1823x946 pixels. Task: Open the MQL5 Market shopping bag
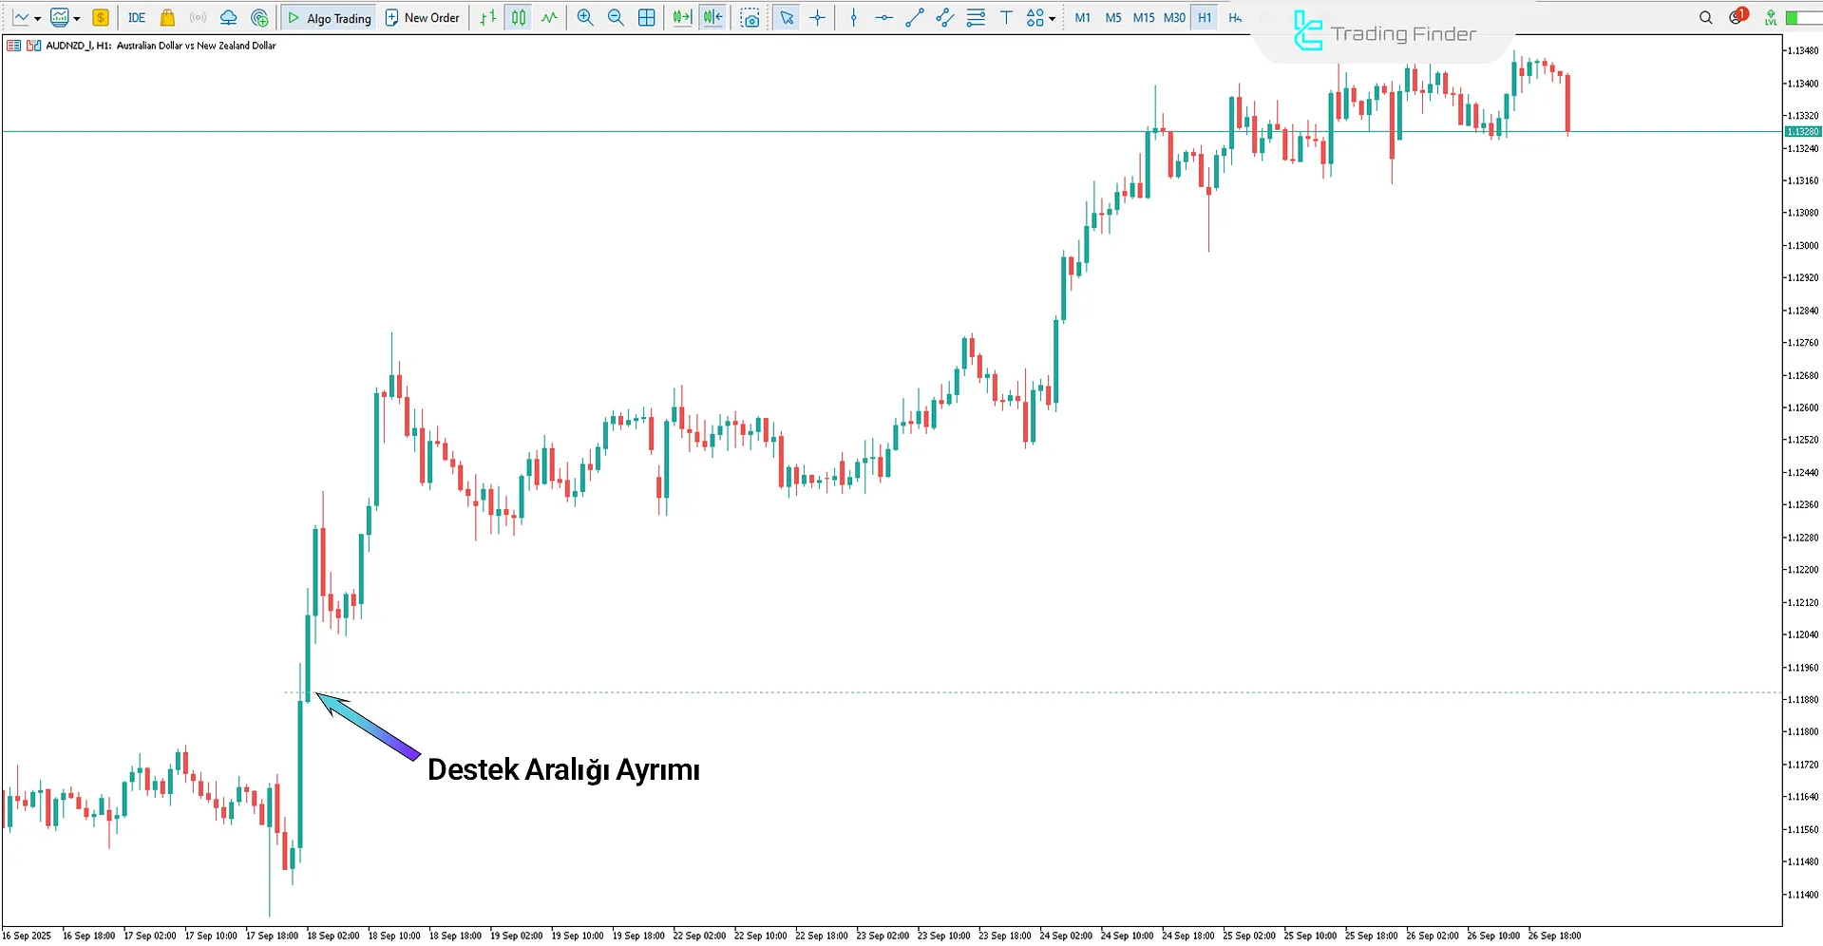click(x=167, y=18)
